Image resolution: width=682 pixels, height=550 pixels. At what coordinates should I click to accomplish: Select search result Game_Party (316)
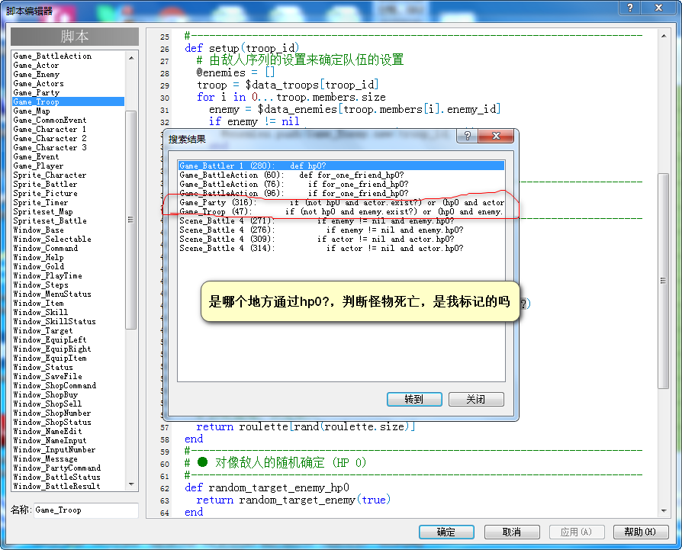point(342,202)
